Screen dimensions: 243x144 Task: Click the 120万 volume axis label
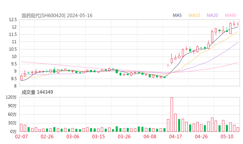(x=11, y=97)
